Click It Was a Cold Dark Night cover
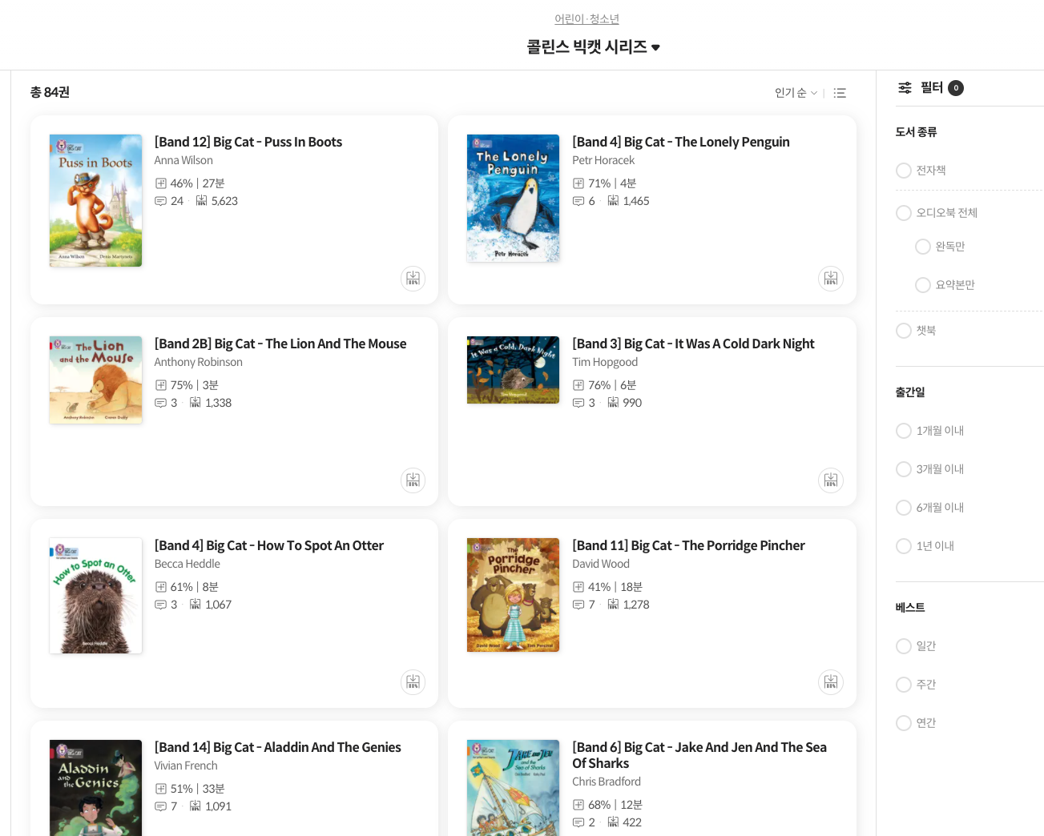The width and height of the screenshot is (1044, 836). click(x=513, y=370)
